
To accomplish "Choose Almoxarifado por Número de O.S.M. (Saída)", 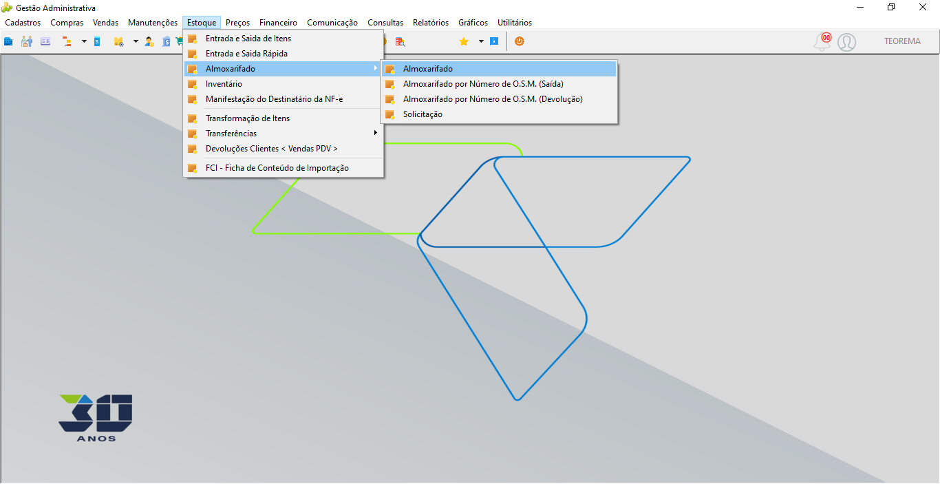I will (499, 84).
